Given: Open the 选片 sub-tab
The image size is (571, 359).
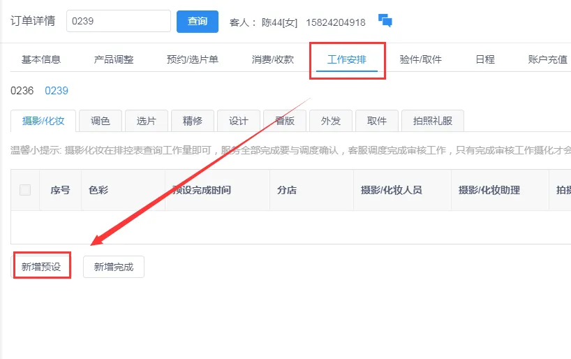Looking at the screenshot, I should click(x=147, y=121).
